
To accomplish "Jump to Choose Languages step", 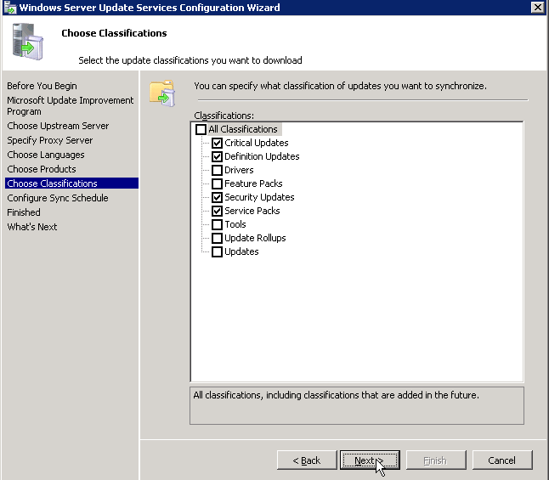I will click(x=46, y=155).
